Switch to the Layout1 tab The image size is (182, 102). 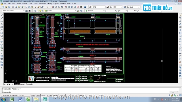tap(22, 84)
